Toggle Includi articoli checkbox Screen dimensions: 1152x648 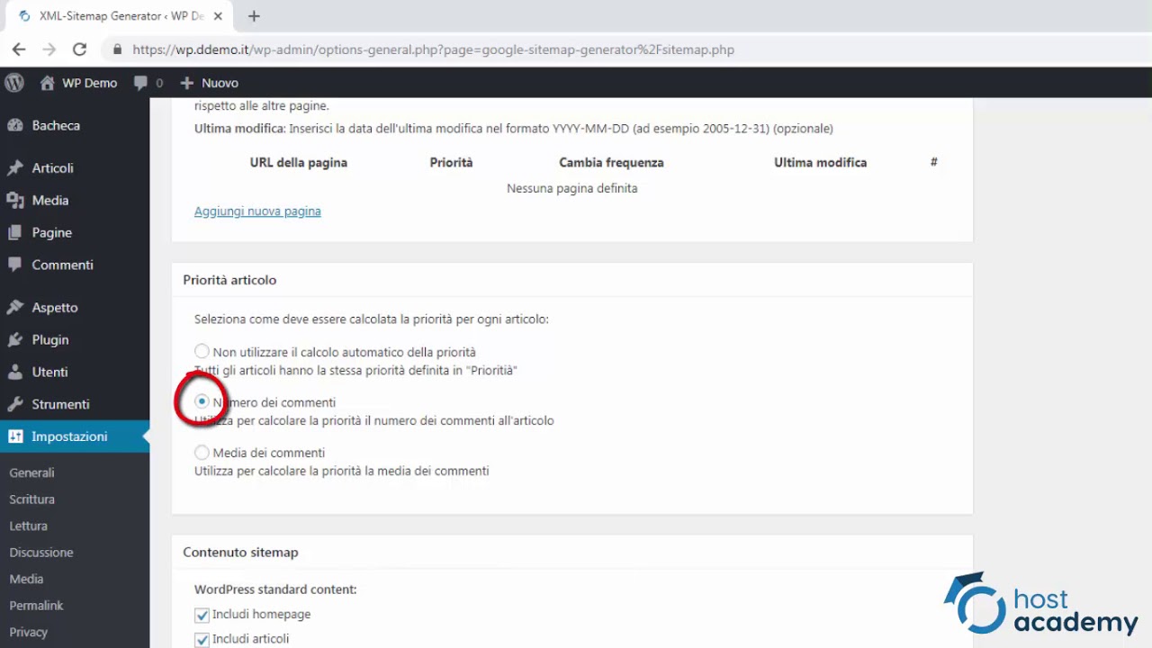coord(202,640)
